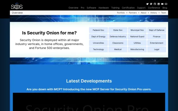Select the Dept of Energy tile
Viewport: 178px width, 111px height.
click(x=98, y=37)
